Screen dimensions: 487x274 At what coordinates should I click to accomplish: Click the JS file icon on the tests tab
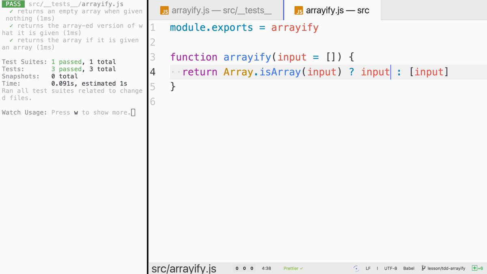[x=164, y=11]
